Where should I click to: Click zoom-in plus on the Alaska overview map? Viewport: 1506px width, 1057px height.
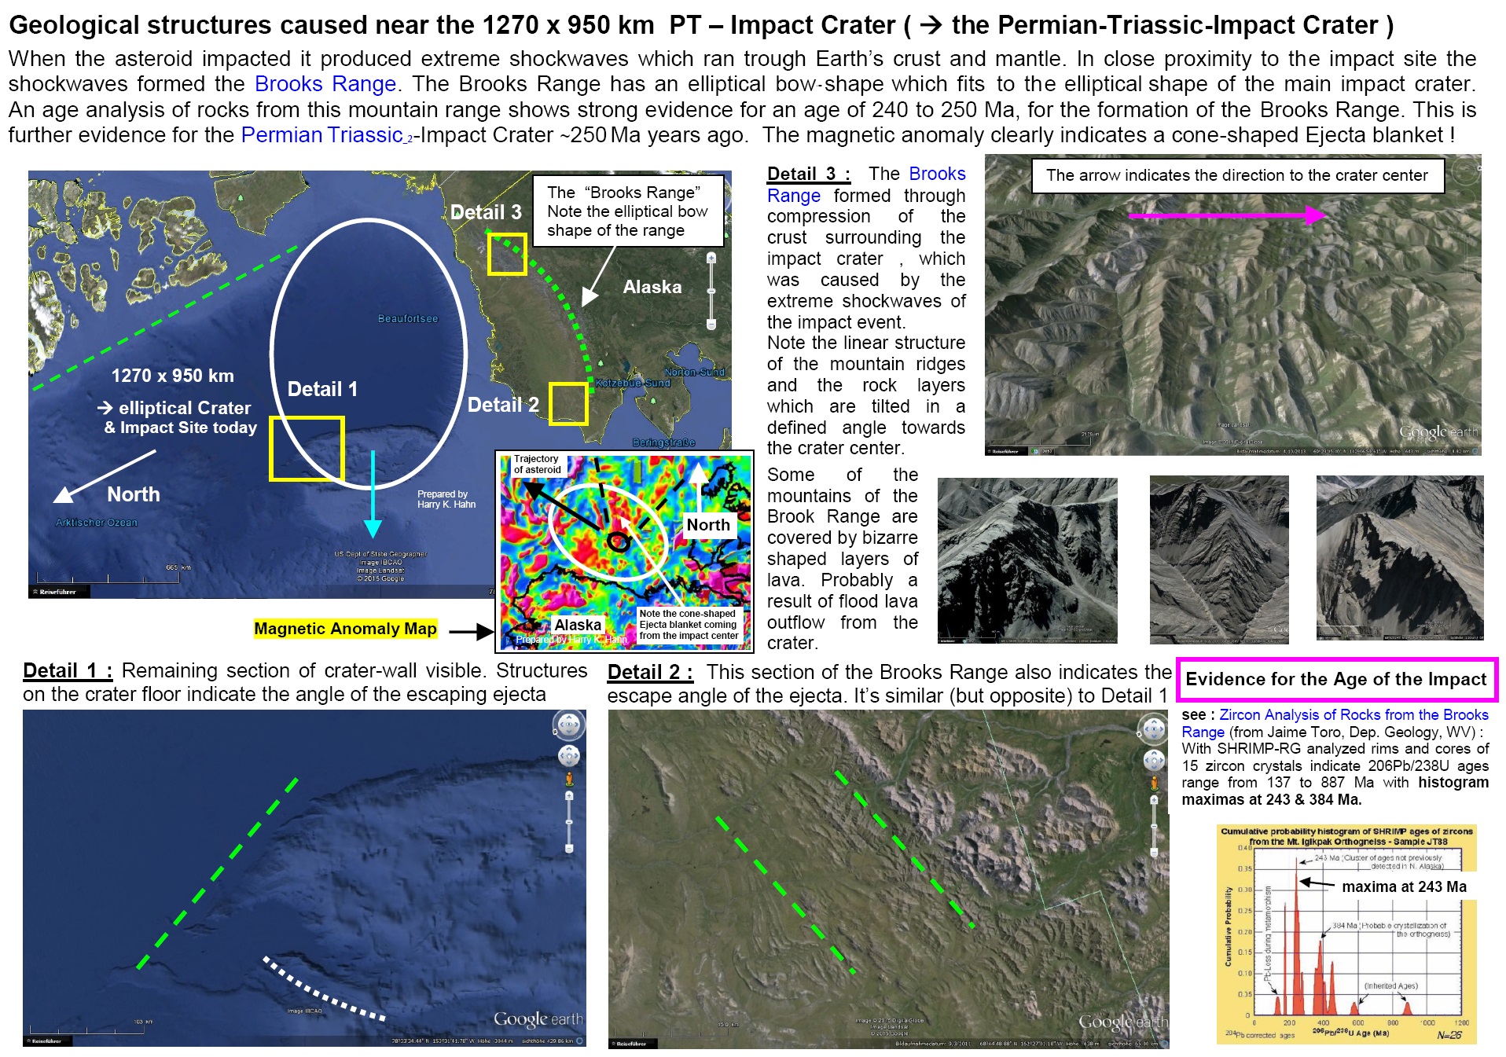[711, 258]
